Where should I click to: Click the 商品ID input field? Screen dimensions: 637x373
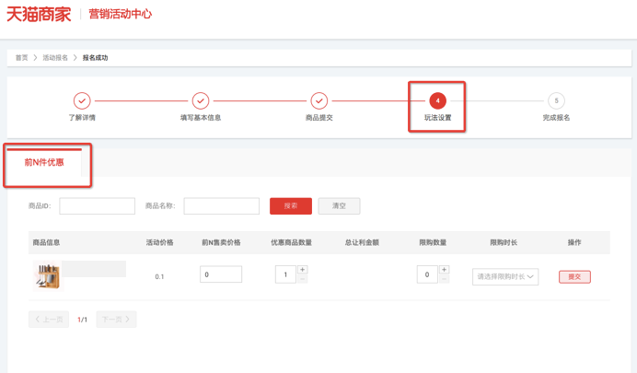point(97,206)
